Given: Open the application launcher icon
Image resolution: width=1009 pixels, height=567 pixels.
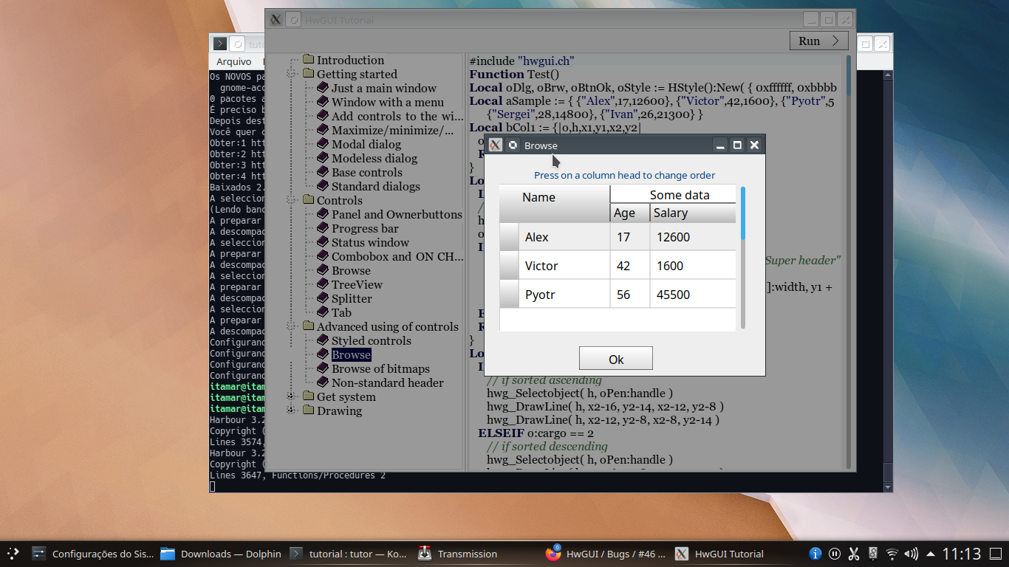Looking at the screenshot, I should 13,554.
